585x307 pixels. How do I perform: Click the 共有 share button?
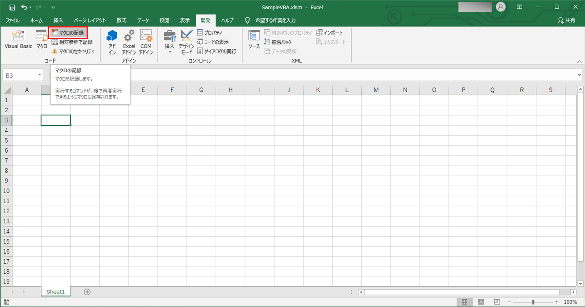pyautogui.click(x=566, y=20)
